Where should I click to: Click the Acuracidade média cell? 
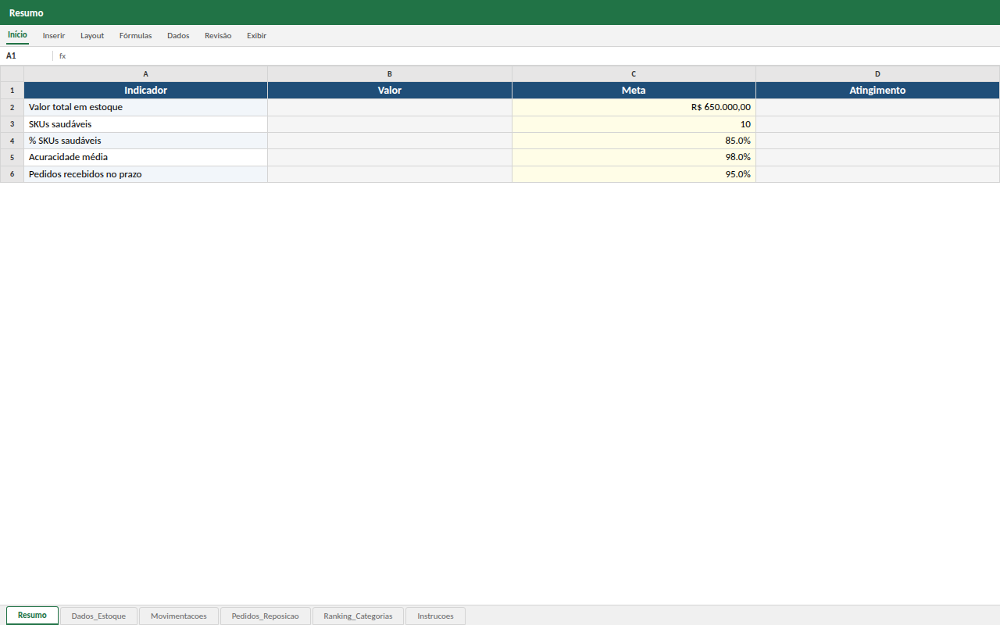145,157
